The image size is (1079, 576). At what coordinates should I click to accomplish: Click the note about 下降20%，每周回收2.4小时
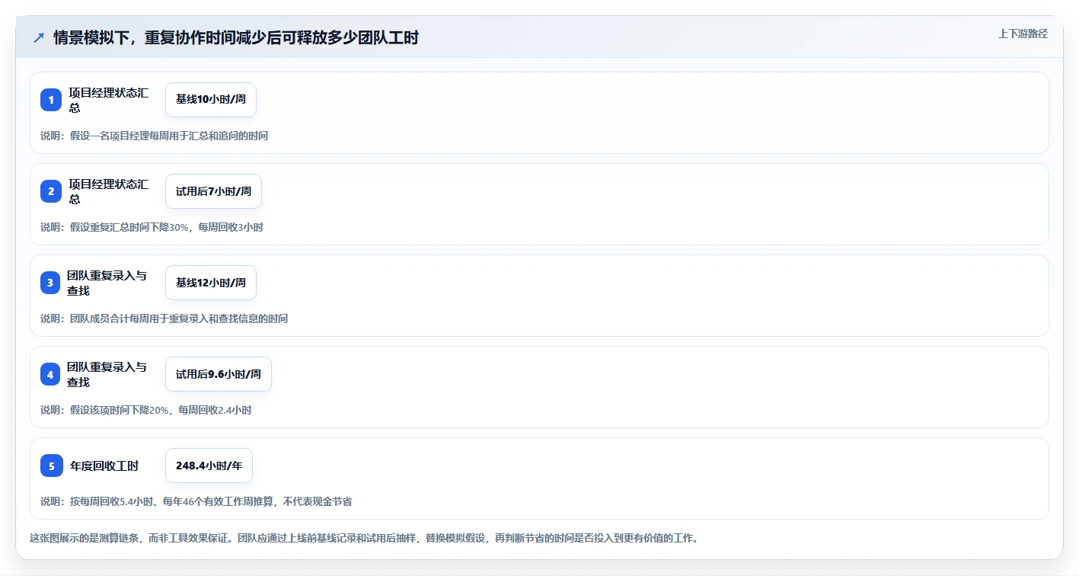click(x=145, y=410)
